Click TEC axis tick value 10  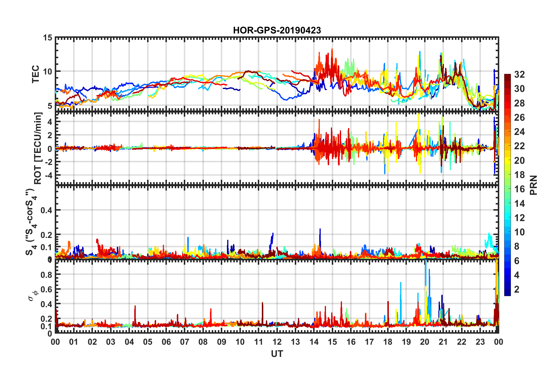[x=47, y=72]
